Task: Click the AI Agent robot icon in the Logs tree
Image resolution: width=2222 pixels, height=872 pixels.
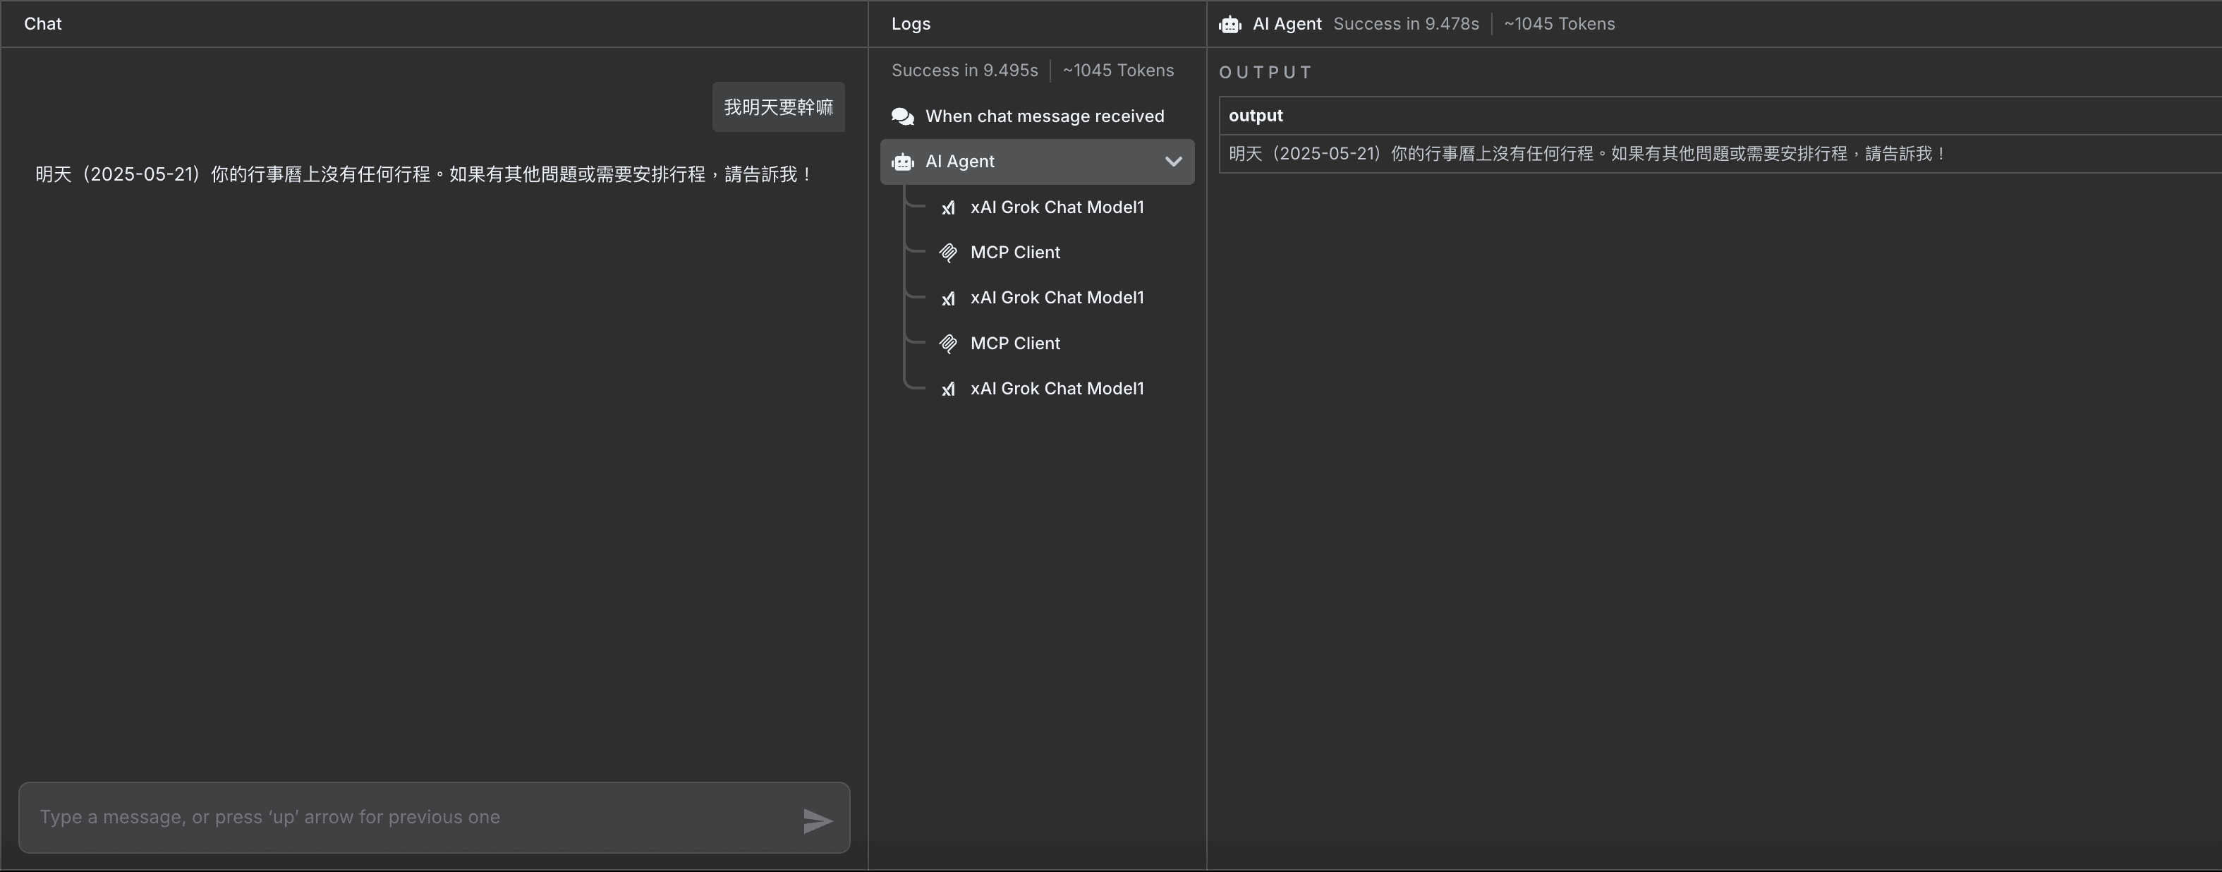Action: tap(902, 162)
